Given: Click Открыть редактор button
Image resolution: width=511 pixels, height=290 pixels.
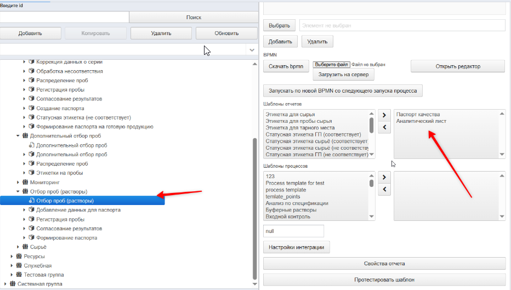Looking at the screenshot, I should [x=458, y=66].
